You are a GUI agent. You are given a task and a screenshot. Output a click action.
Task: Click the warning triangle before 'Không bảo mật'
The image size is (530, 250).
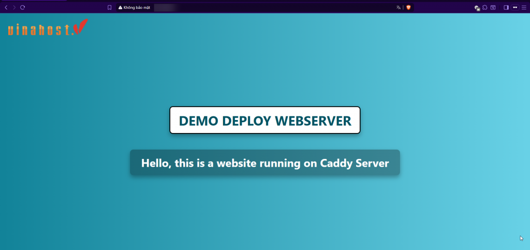[121, 8]
